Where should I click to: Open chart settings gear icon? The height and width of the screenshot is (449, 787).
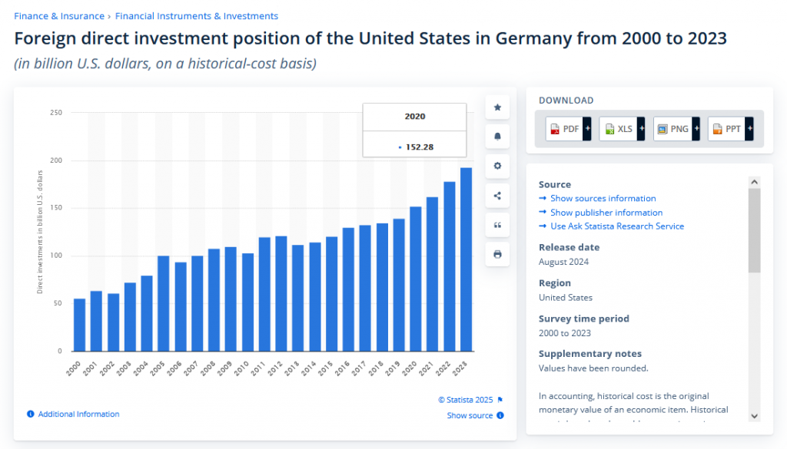[x=497, y=166]
